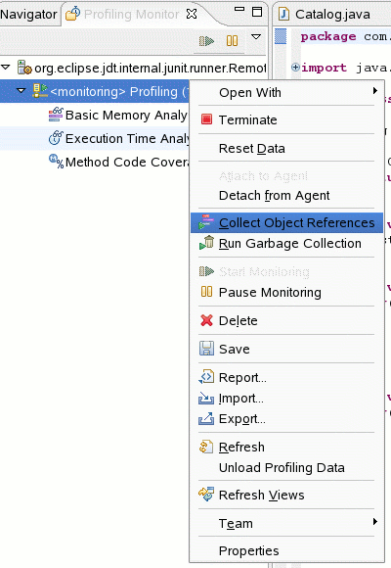The image size is (391, 568).
Task: Click the Start Monitoring toolbar icon
Action: tap(206, 40)
